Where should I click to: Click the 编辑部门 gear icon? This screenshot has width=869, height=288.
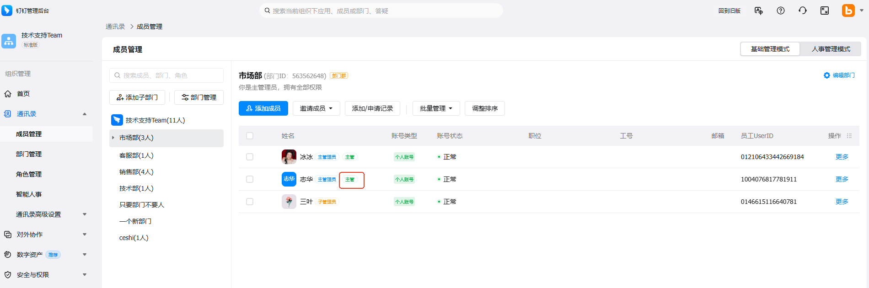pyautogui.click(x=827, y=75)
